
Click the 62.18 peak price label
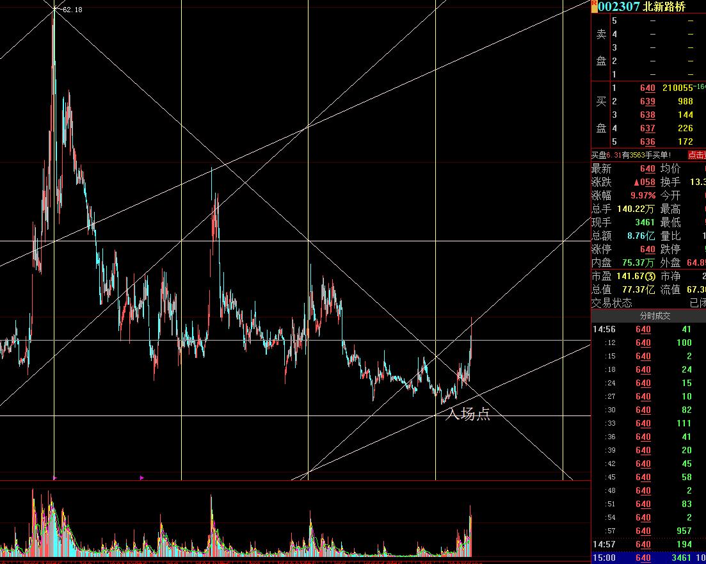tap(72, 10)
